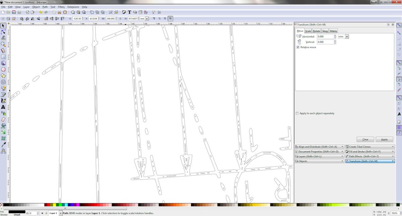Switch to the Rotate tab

(x=317, y=31)
